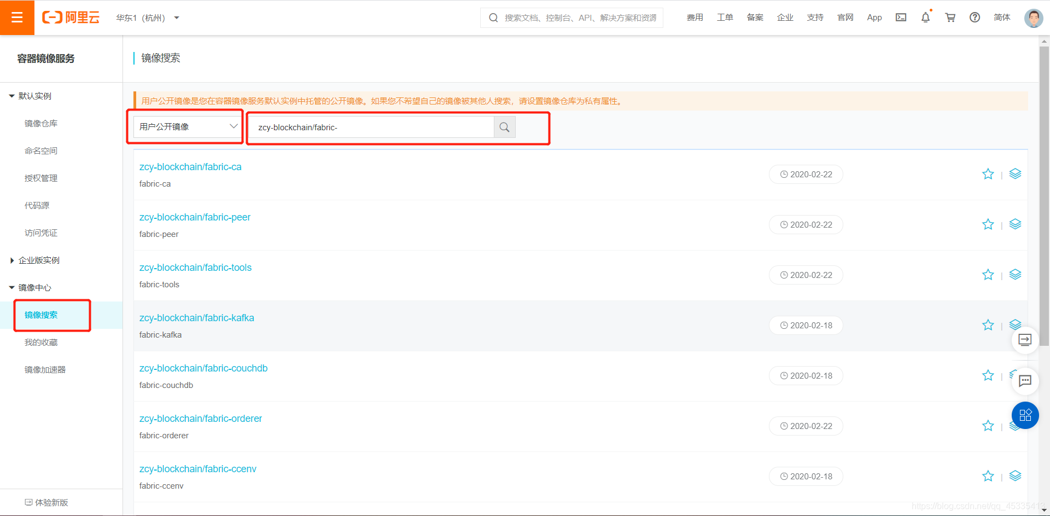1050x516 pixels.
Task: Click the vertical page scrollbar
Action: pos(1045,196)
